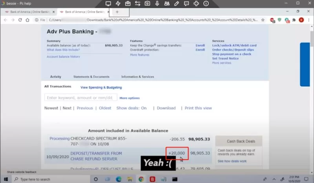Click Lock/unlock ATM/debit card link

(234, 45)
